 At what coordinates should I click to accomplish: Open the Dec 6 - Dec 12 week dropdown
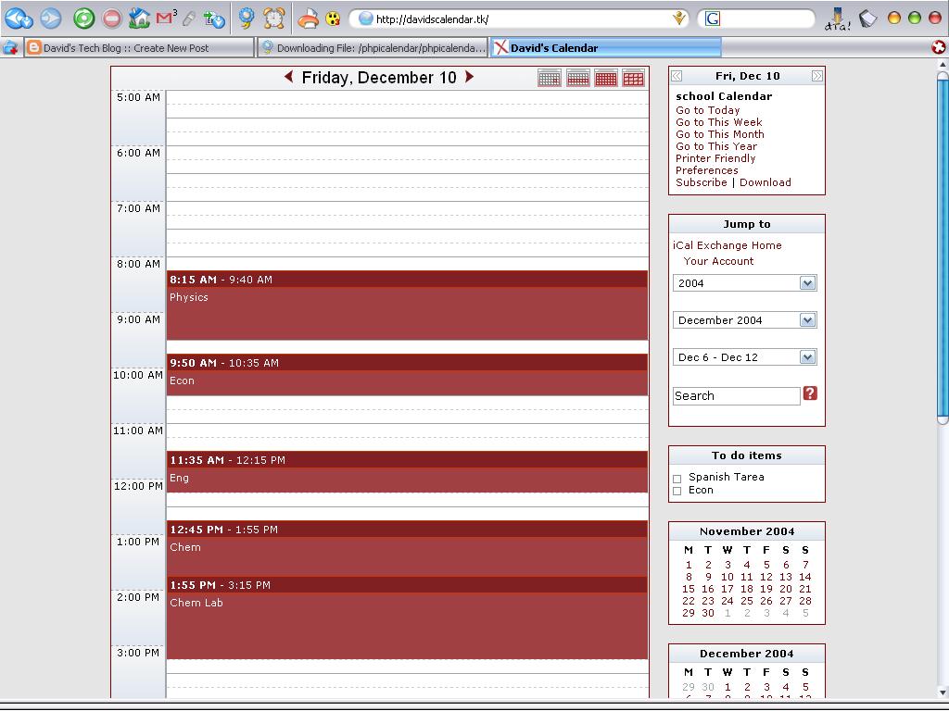tap(807, 357)
